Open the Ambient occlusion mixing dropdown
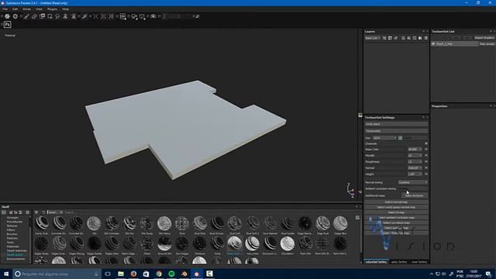496x279 pixels. point(413,189)
